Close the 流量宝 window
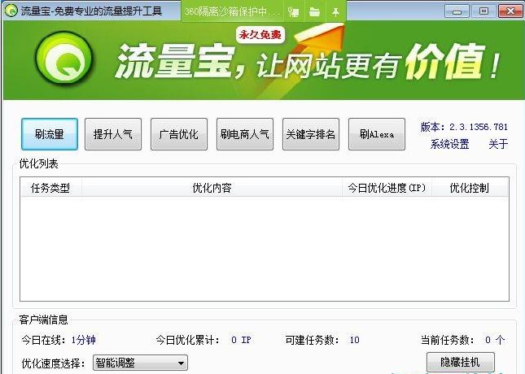525x374 pixels. 510,11
